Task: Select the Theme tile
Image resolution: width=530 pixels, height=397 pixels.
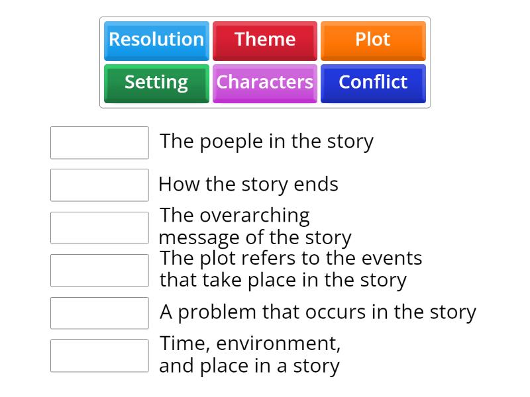Action: tap(265, 40)
